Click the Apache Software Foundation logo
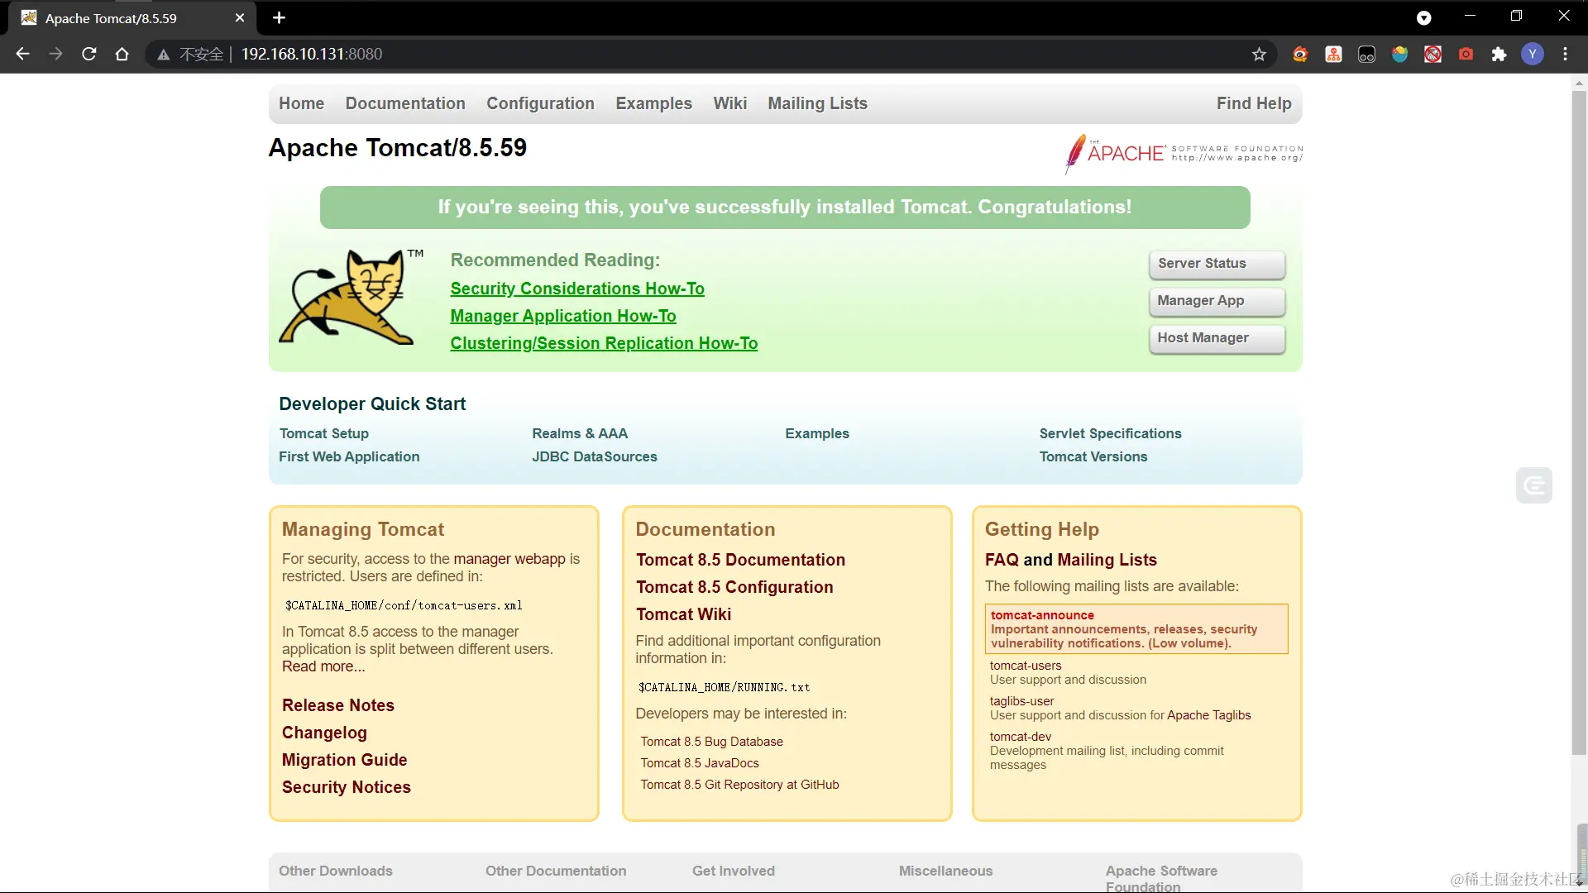This screenshot has width=1588, height=893. [1183, 153]
